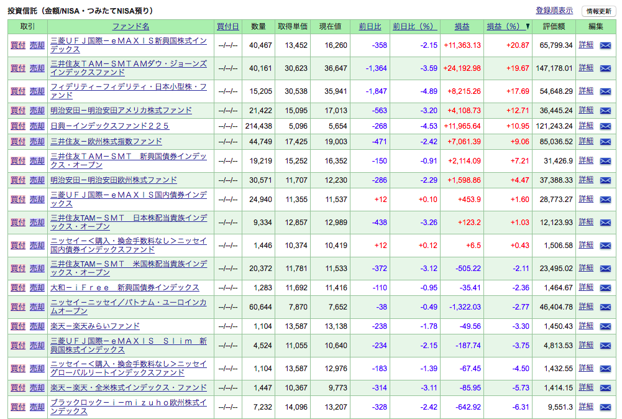Switch to 登録順表示 view
622x419 pixels.
[554, 11]
